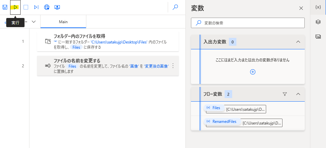
Task: Click the '画像' text to replace
Action: 134,66
